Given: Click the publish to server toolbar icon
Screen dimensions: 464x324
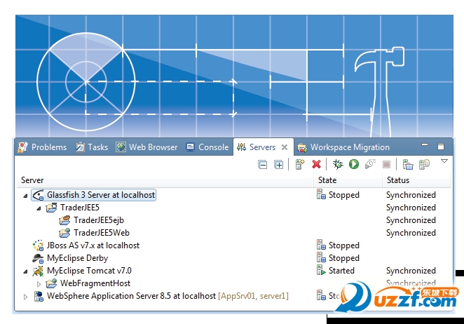Looking at the screenshot, I should [x=424, y=164].
